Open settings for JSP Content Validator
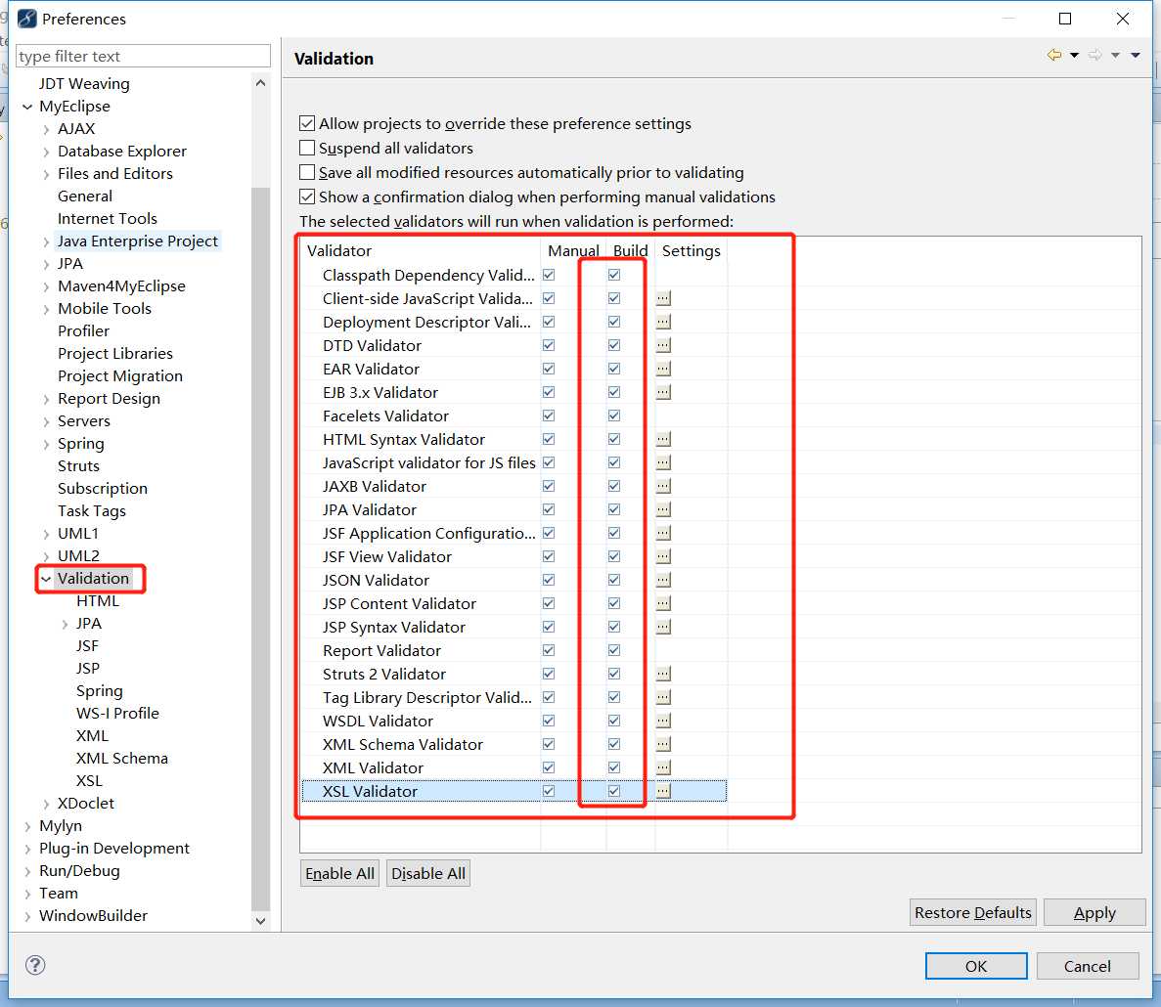Viewport: 1161px width, 1007px height. tap(663, 604)
